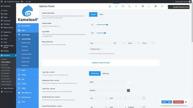Open the Architects Daughter font family dropdown

(x=96, y=49)
